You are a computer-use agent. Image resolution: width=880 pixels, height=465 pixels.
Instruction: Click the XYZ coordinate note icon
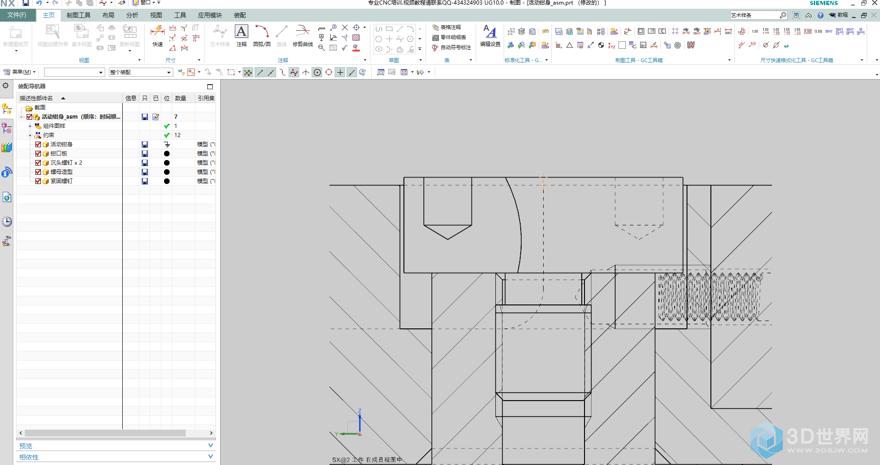[612, 46]
